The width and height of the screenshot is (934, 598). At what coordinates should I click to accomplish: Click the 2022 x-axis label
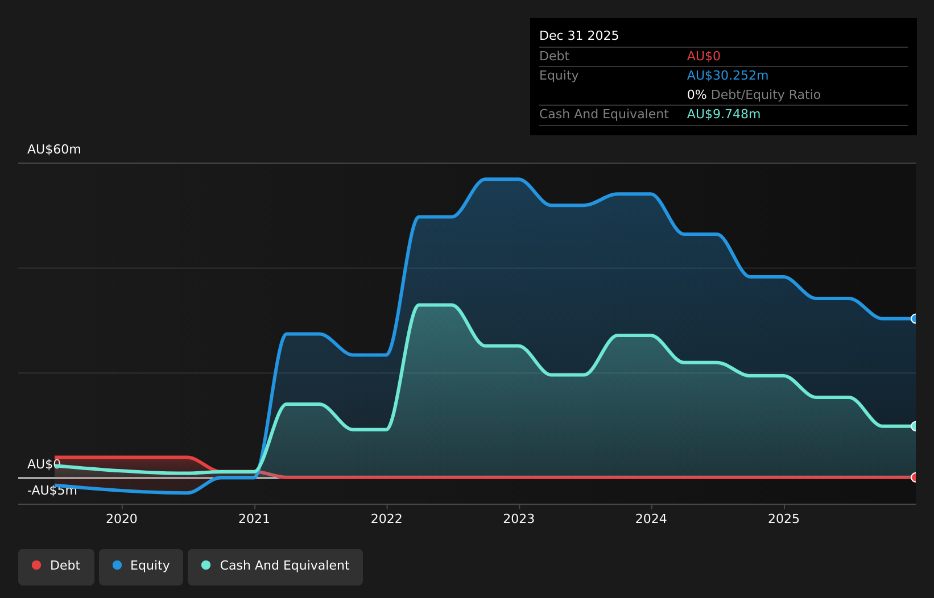pos(387,519)
